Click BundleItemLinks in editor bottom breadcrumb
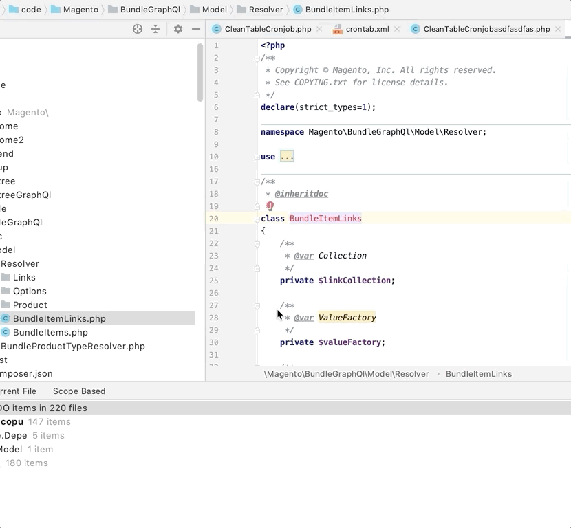The height and width of the screenshot is (528, 571). tap(479, 374)
